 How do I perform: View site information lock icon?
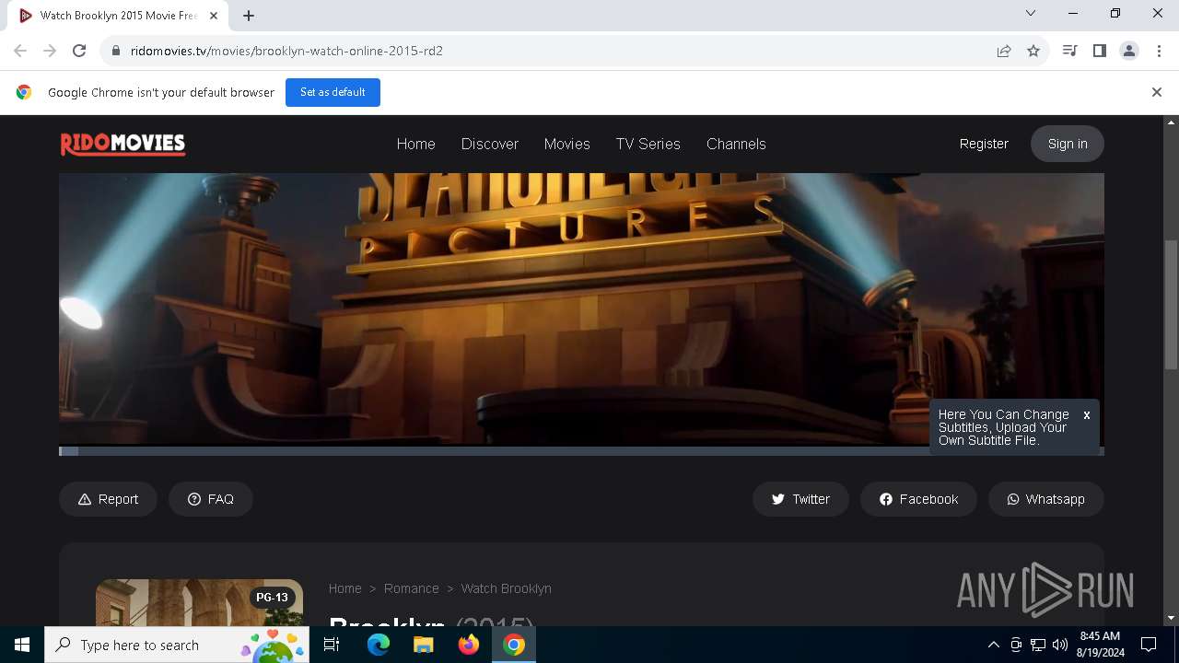click(115, 51)
